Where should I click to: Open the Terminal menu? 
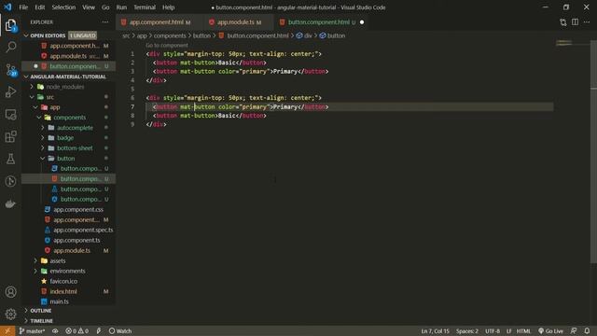tap(145, 7)
